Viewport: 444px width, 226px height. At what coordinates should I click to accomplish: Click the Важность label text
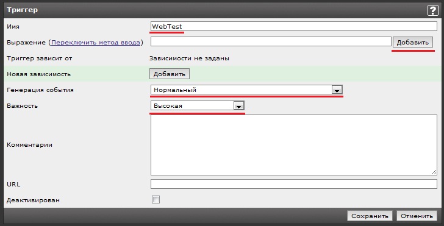22,106
